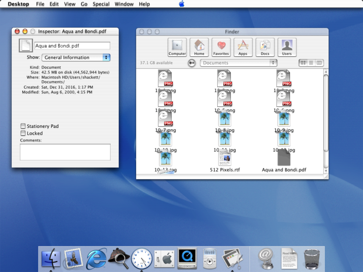Image resolution: width=363 pixels, height=272 pixels.
Task: Switch Finder to column view
Action: point(319,63)
